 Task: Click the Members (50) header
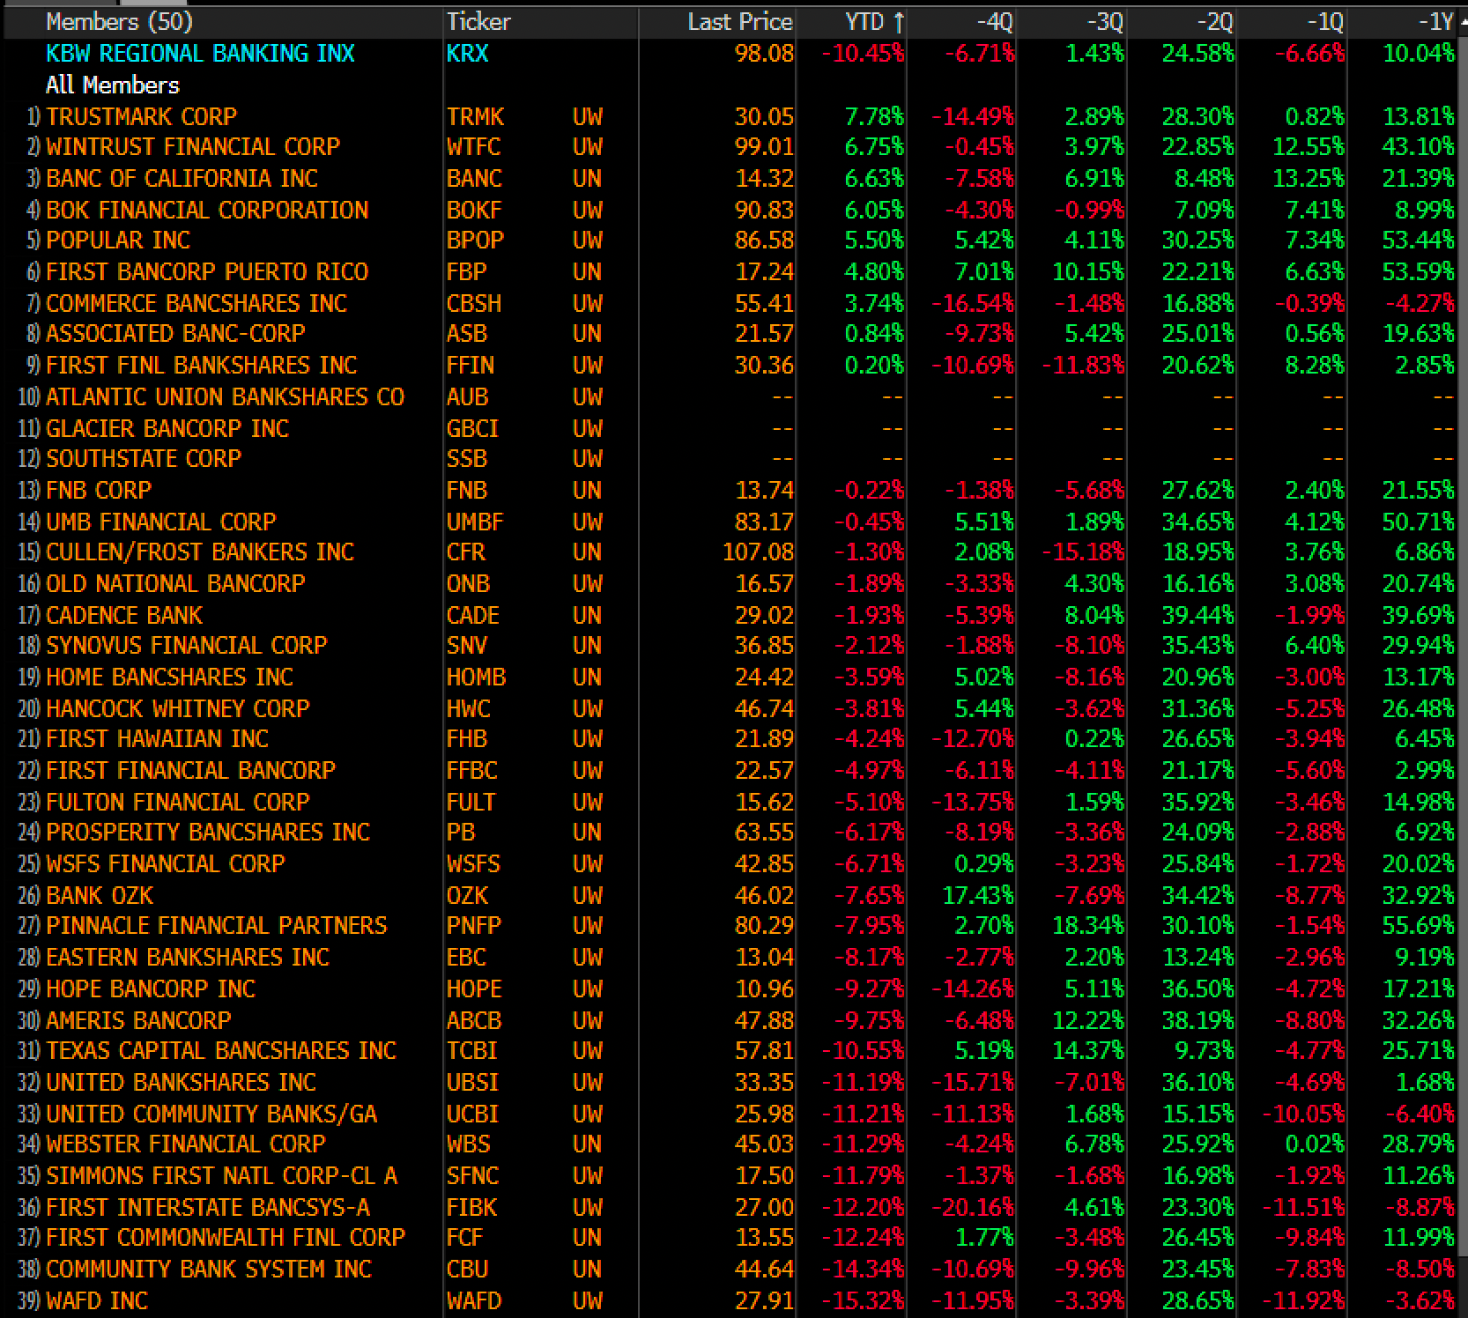[x=119, y=22]
